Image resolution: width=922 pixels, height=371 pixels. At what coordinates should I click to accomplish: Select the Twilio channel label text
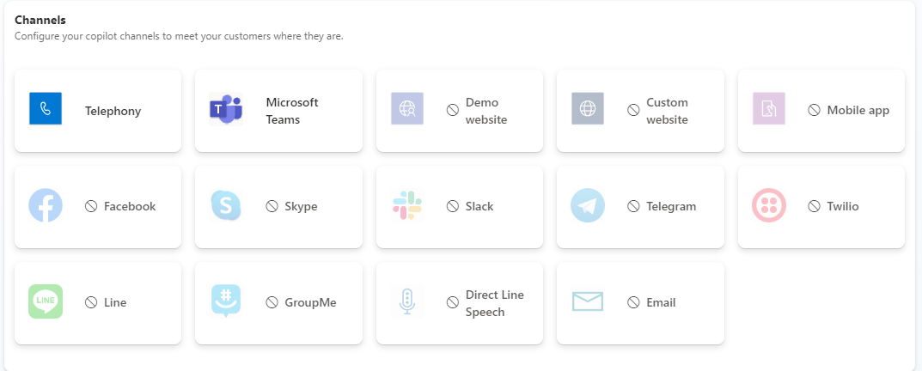tap(843, 207)
